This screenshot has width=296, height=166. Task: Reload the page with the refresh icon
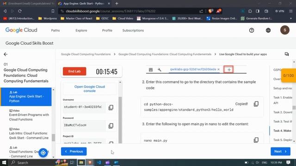click(19, 11)
